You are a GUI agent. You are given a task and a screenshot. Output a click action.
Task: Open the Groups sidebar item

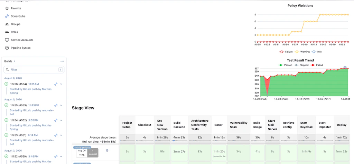click(x=16, y=24)
